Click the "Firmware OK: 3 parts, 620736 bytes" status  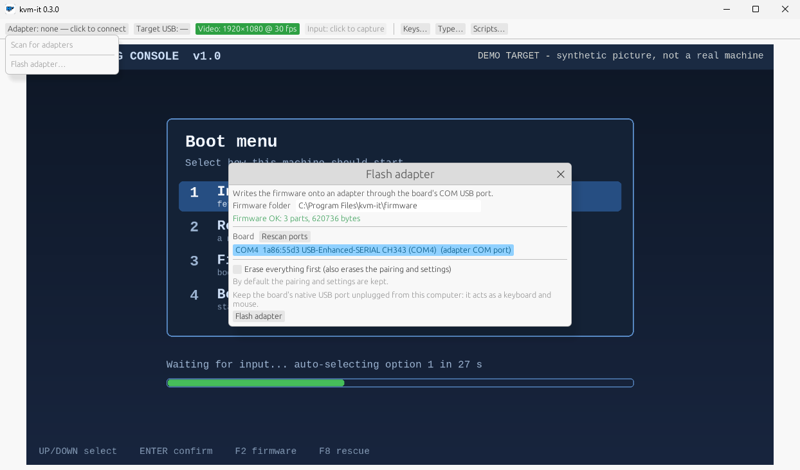pos(296,219)
